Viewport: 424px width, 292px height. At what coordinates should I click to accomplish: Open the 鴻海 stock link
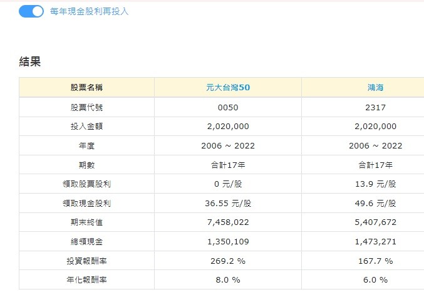point(375,87)
